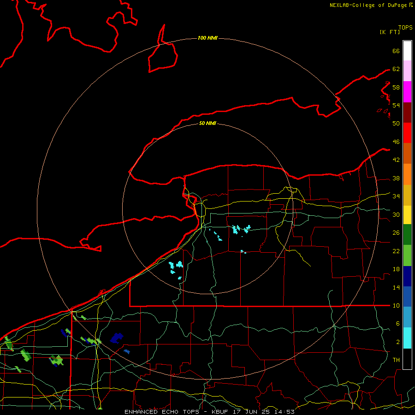The width and height of the screenshot is (415, 415).
Task: Click the '[K FT]' units label
Action: [390, 32]
